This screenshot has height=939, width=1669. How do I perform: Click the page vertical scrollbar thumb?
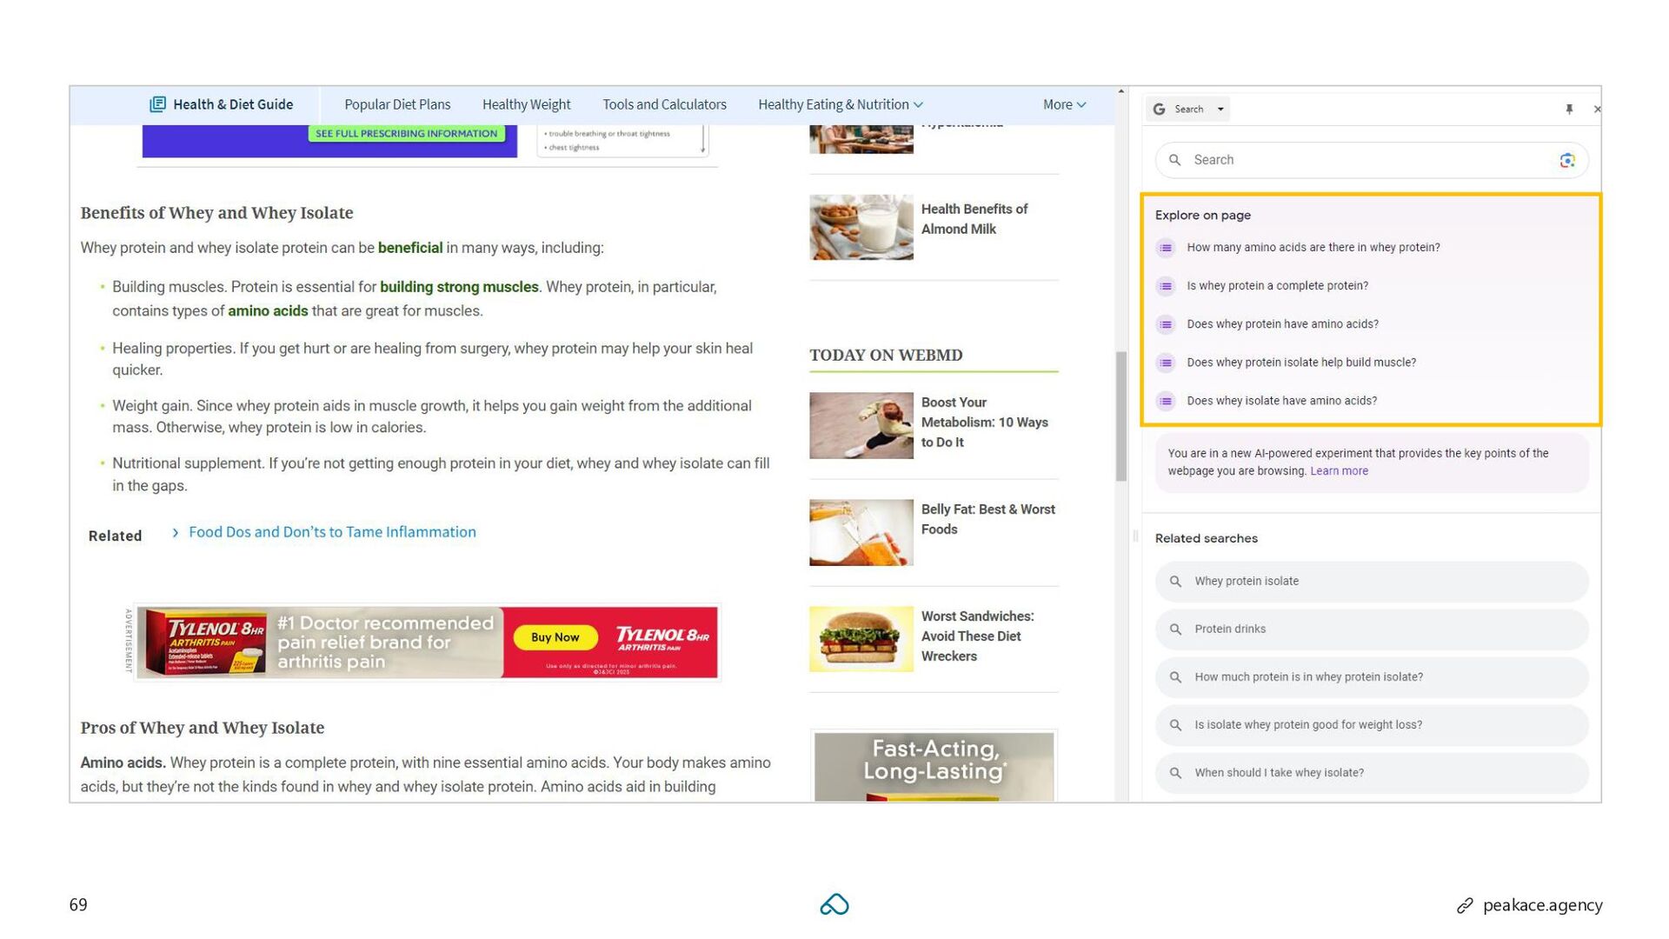(x=1120, y=416)
